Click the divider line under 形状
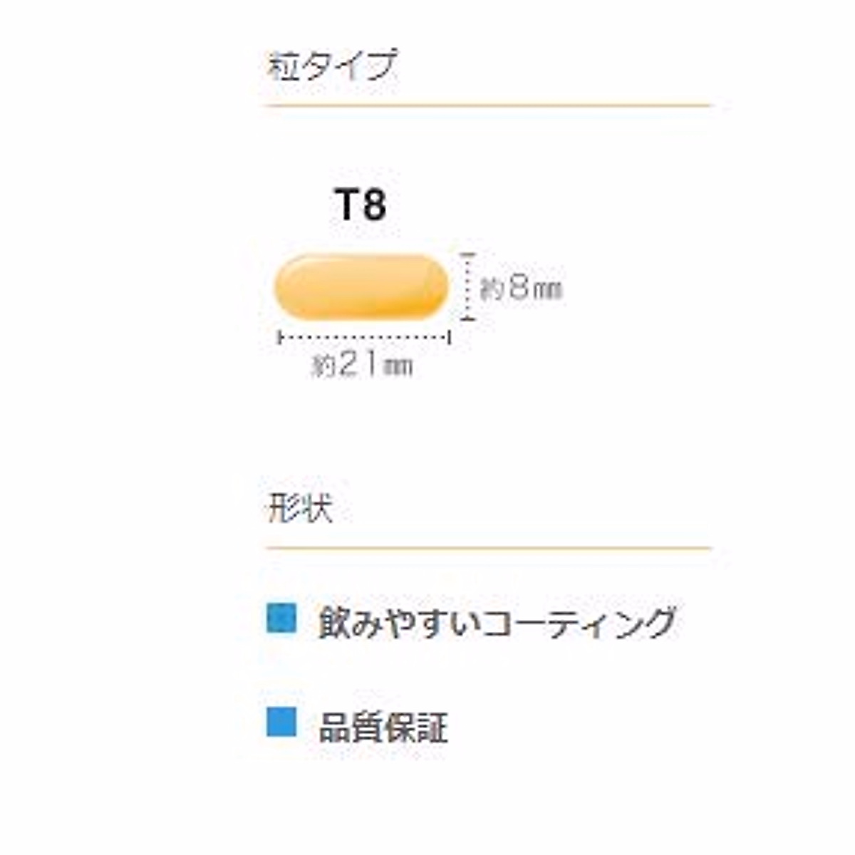 click(x=488, y=549)
